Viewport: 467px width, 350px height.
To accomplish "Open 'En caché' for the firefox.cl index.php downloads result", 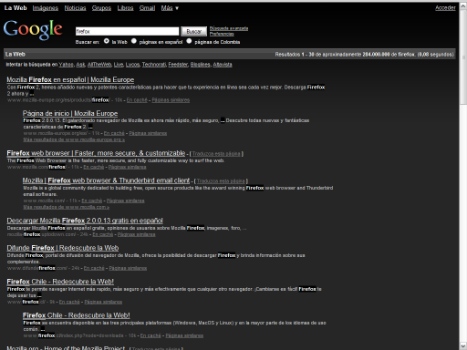I will click(x=150, y=335).
